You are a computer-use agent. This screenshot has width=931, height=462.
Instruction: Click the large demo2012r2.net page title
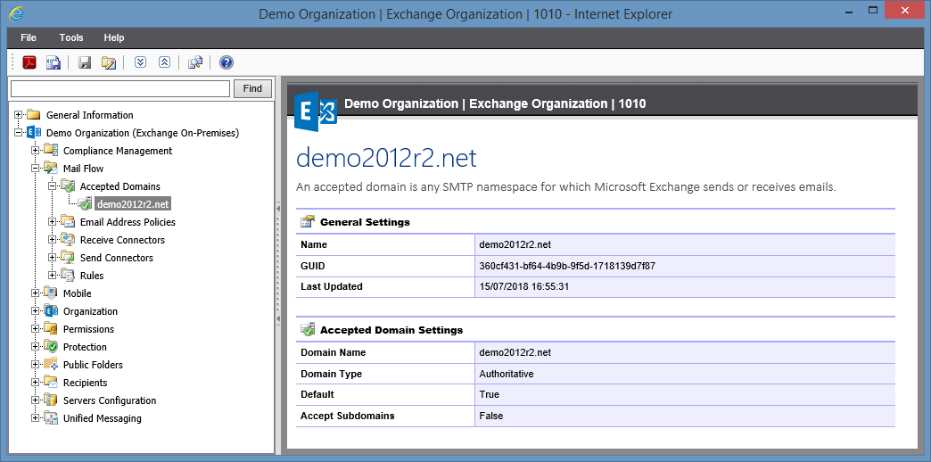coord(386,159)
